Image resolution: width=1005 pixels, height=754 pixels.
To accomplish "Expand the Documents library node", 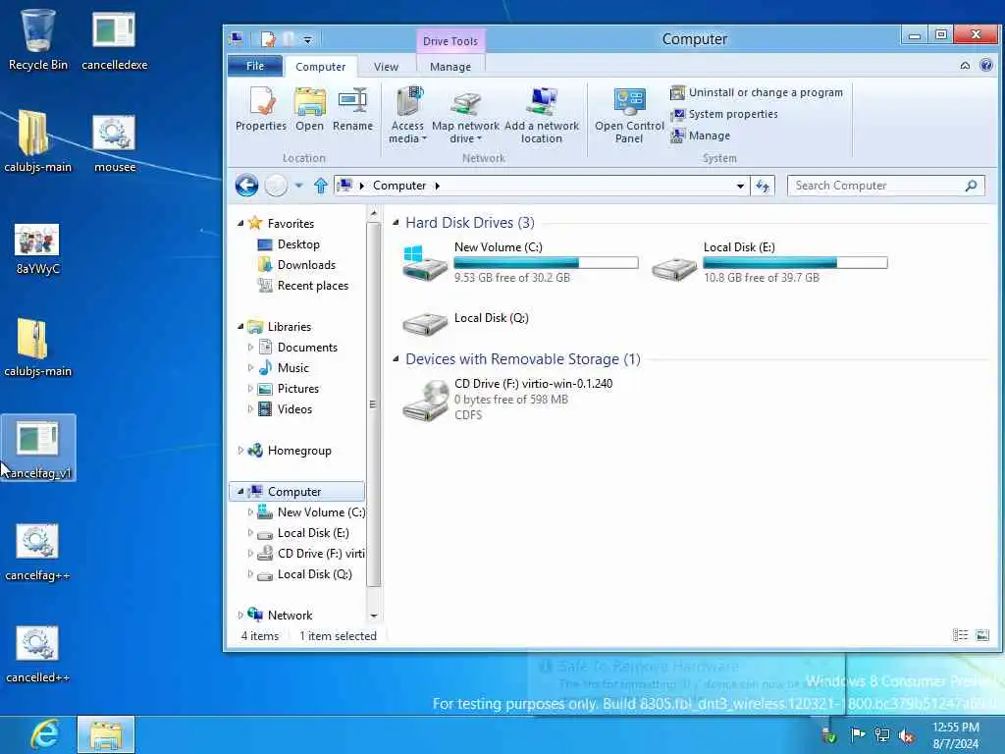I will (250, 347).
